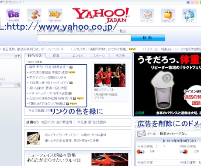
Task: Open the きっず robot icon
Action: point(189,15)
